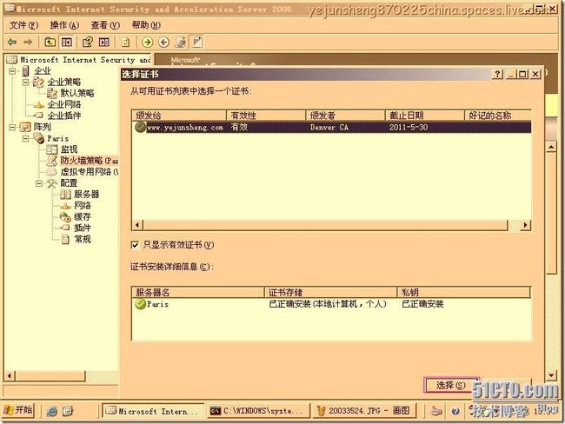Screen dimensions: 565x424
Task: Switch to Microsoft Intern... taskbar button
Action: [153, 411]
